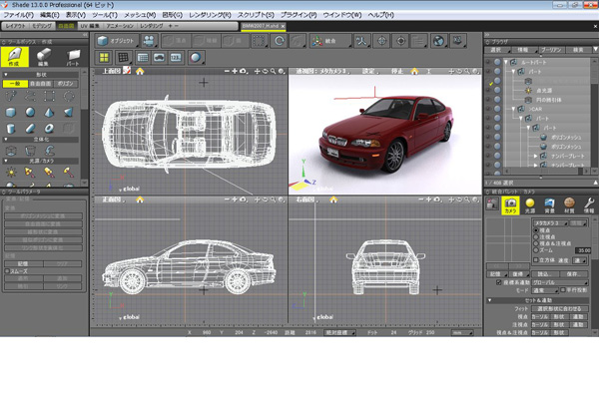The width and height of the screenshot is (599, 399).
Task: Switch to the 四面図 layout tab
Action: click(66, 26)
